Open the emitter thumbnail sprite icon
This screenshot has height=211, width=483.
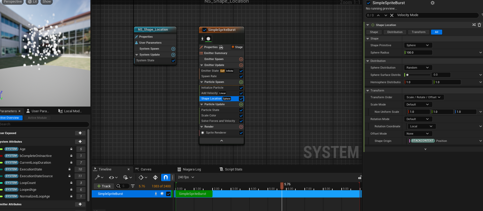coord(208,39)
